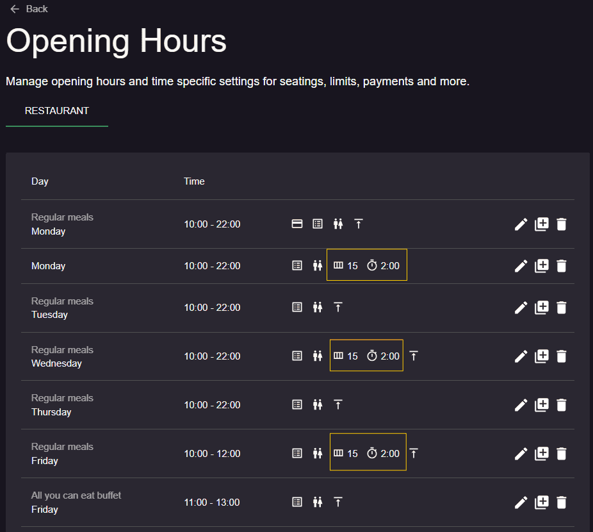Delete the All you can eat buffet entry

coord(562,503)
